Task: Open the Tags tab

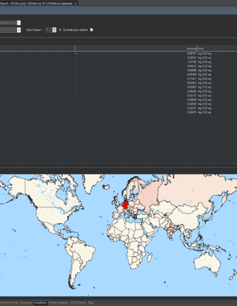Action: click(91, 302)
